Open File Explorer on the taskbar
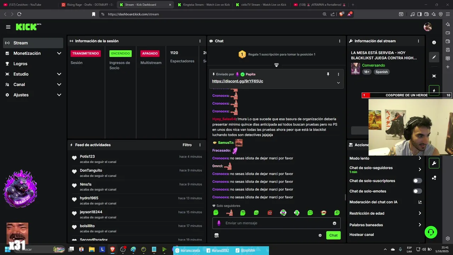 click(92, 249)
